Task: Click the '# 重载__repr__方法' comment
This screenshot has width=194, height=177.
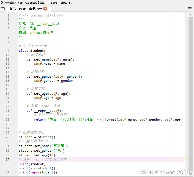Action: point(43,106)
